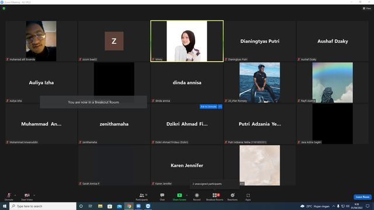Unmute the microphone in Zoom toolbar

pyautogui.click(x=9, y=197)
